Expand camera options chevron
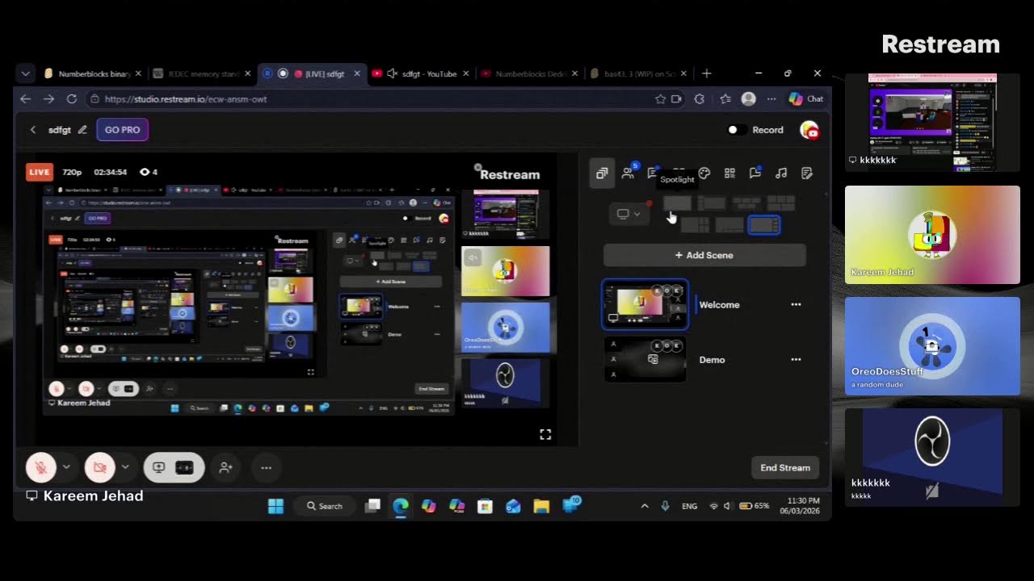 [125, 467]
